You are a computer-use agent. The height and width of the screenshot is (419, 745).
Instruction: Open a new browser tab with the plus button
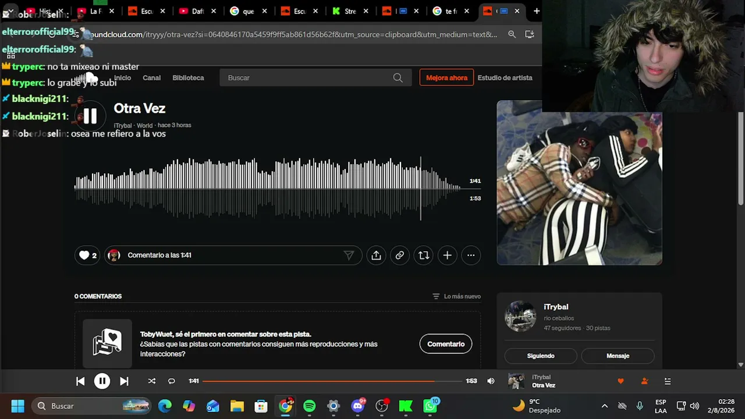[537, 11]
